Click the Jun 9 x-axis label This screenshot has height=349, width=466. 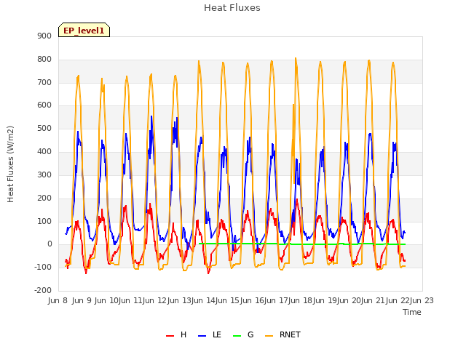click(x=82, y=300)
